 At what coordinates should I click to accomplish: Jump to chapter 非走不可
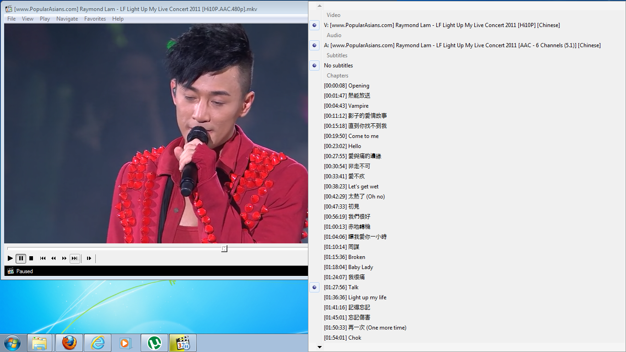pos(467,166)
